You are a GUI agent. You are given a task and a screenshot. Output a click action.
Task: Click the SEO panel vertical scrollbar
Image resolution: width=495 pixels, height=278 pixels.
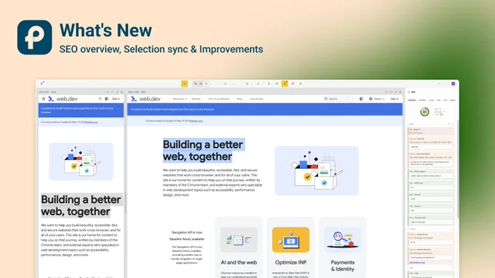click(x=457, y=168)
